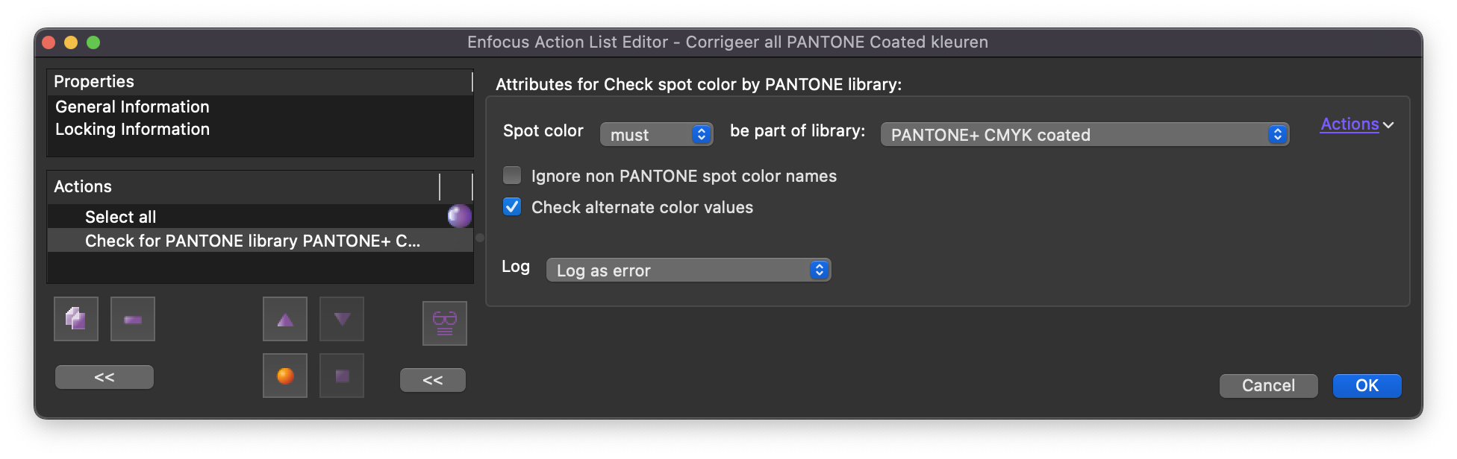Expand the Actions menu chevron
This screenshot has height=459, width=1457.
(1388, 125)
